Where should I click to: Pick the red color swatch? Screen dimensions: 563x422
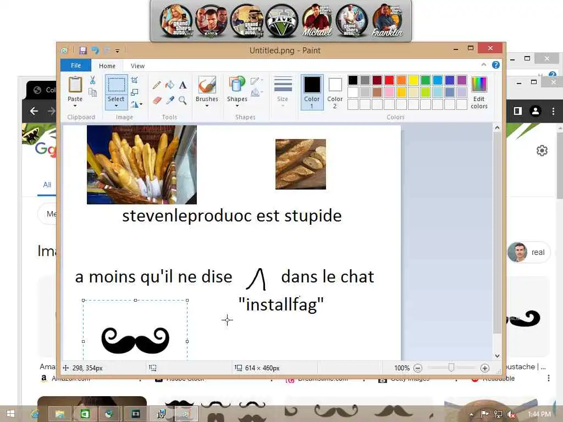pyautogui.click(x=389, y=80)
